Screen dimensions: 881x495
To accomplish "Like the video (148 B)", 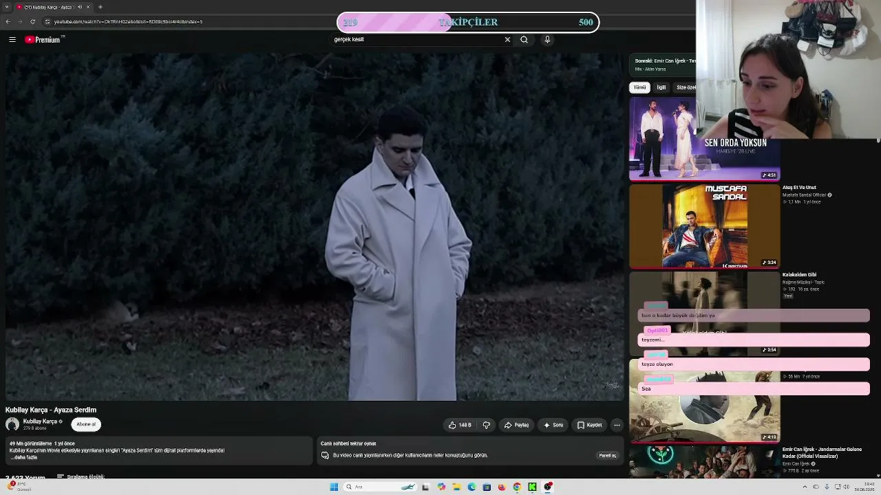I will [460, 425].
